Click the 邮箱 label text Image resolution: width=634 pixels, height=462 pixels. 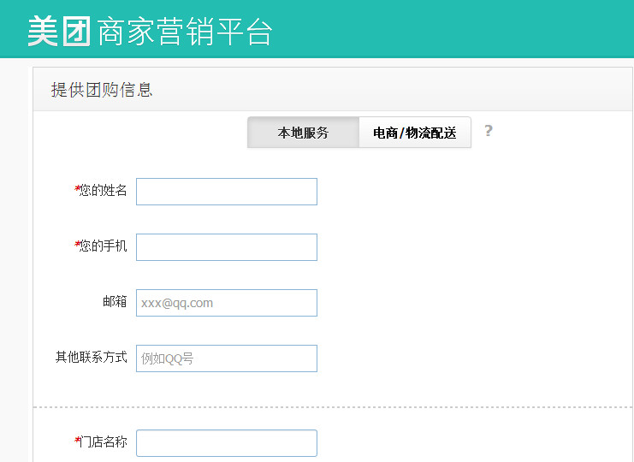(x=115, y=302)
